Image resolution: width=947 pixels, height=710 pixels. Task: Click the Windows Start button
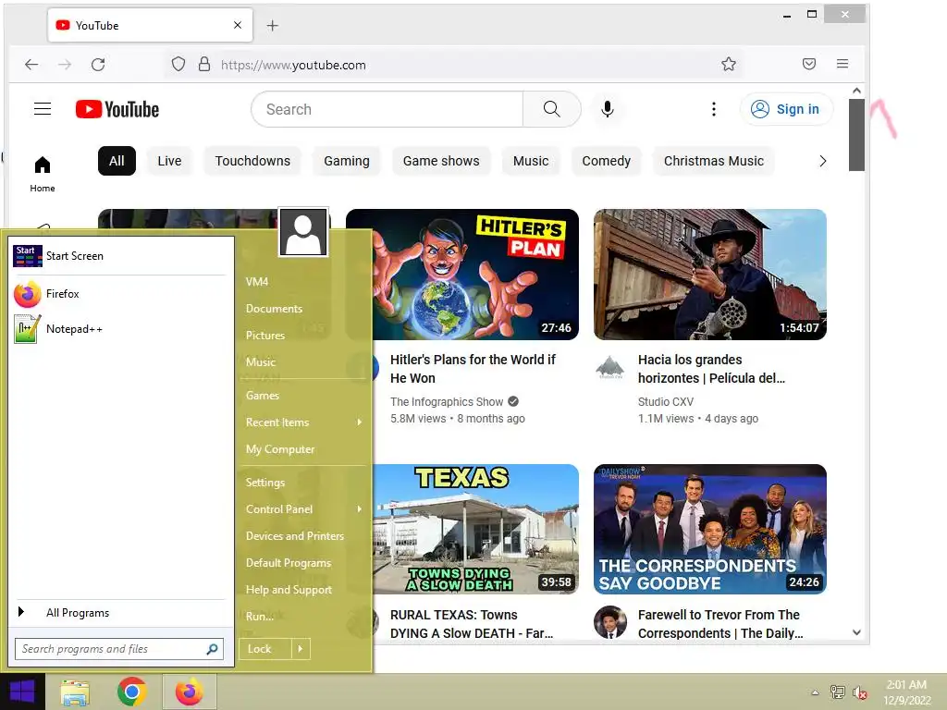coord(22,692)
